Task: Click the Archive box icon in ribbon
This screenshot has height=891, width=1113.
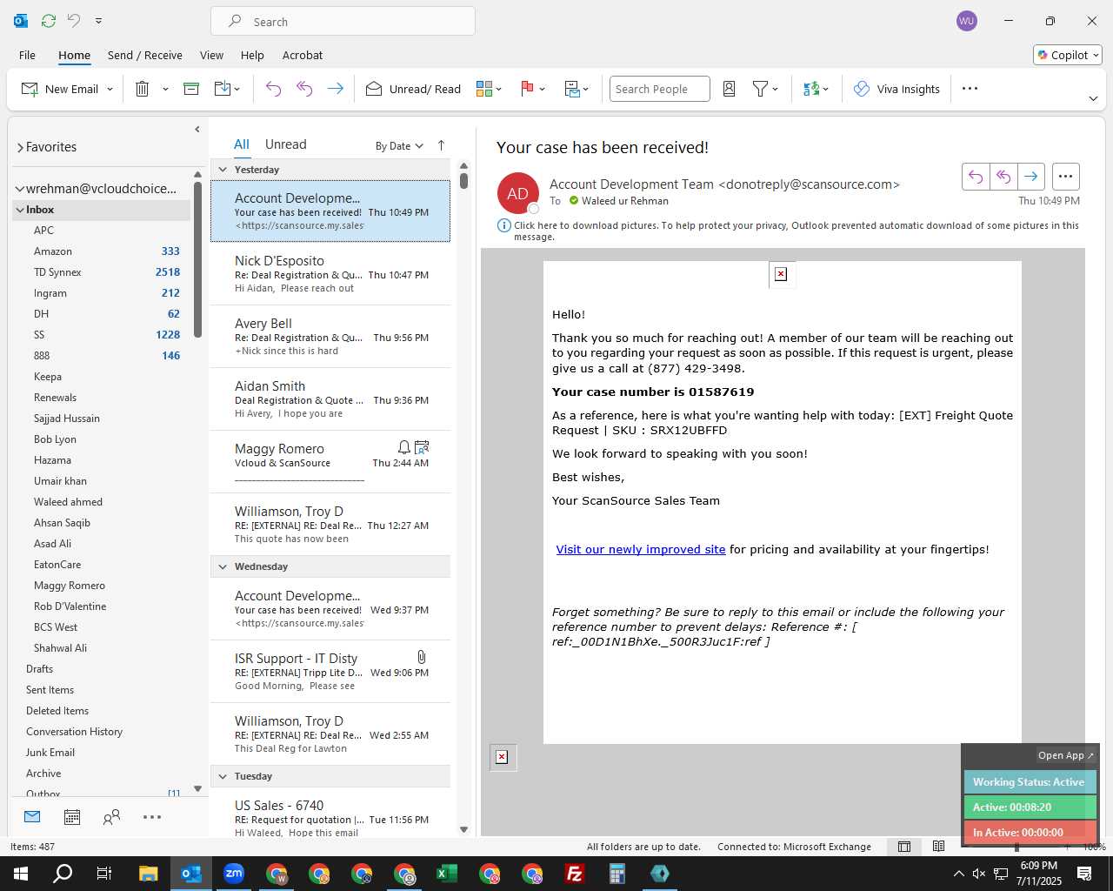Action: 191,89
